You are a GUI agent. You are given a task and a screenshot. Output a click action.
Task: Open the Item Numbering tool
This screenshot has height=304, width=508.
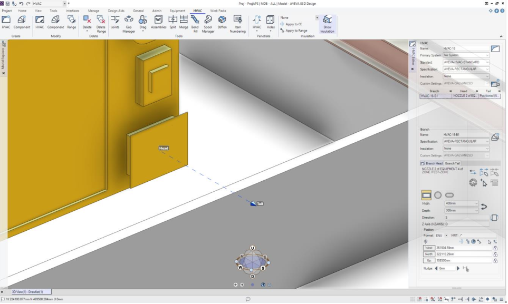coord(238,22)
